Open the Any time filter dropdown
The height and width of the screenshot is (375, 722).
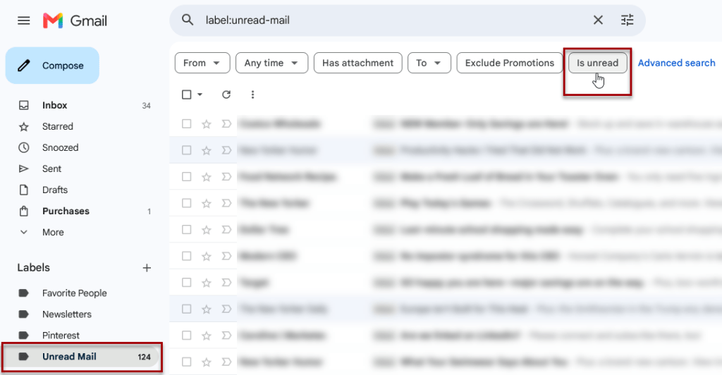(x=271, y=63)
